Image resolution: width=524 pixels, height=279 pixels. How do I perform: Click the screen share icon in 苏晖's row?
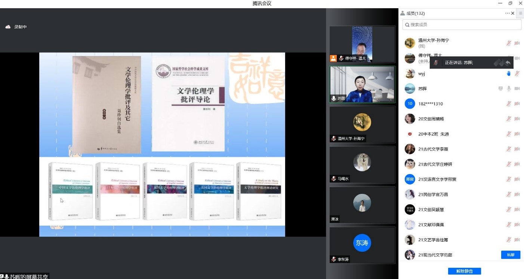coord(500,89)
